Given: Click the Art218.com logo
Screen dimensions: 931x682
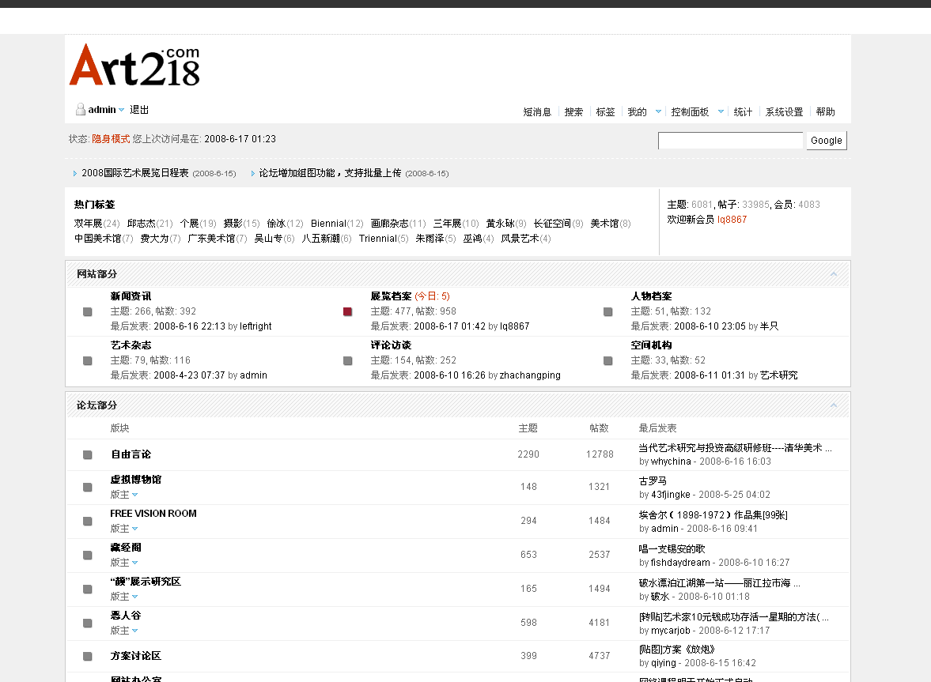Looking at the screenshot, I should point(134,65).
